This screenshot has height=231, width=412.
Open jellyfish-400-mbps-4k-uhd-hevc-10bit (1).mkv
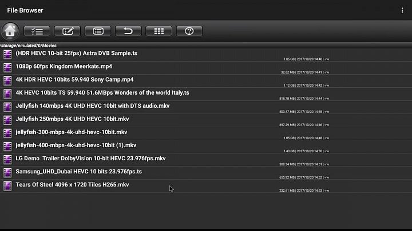[x=76, y=145]
